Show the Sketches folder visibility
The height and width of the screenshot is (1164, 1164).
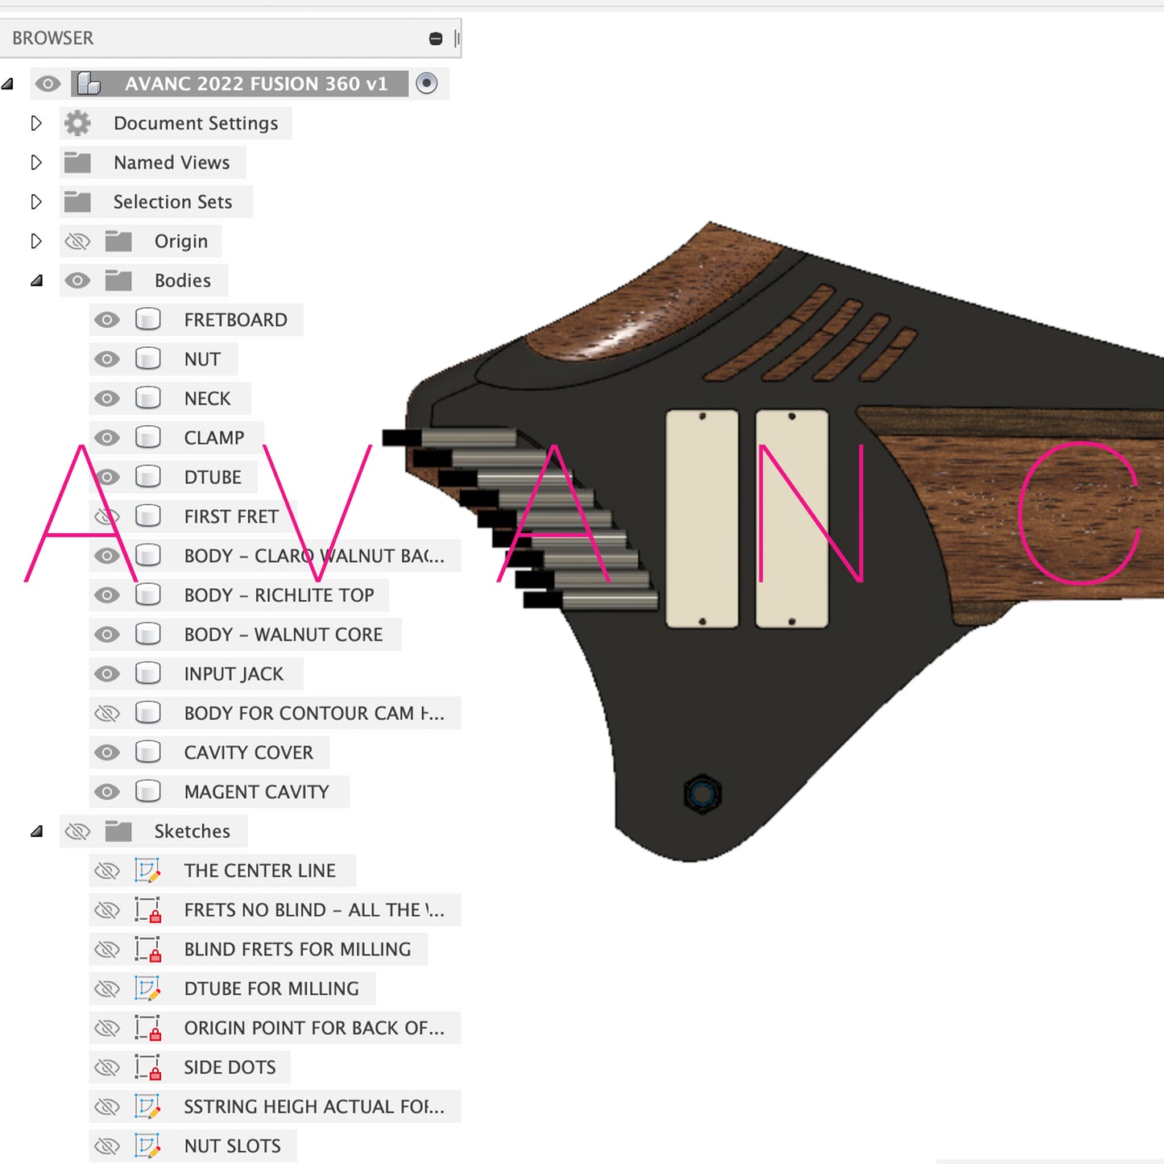click(x=77, y=831)
